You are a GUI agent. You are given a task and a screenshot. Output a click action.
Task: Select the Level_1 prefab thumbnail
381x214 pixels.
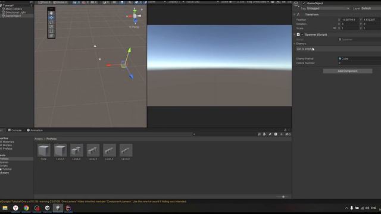[x=60, y=150]
